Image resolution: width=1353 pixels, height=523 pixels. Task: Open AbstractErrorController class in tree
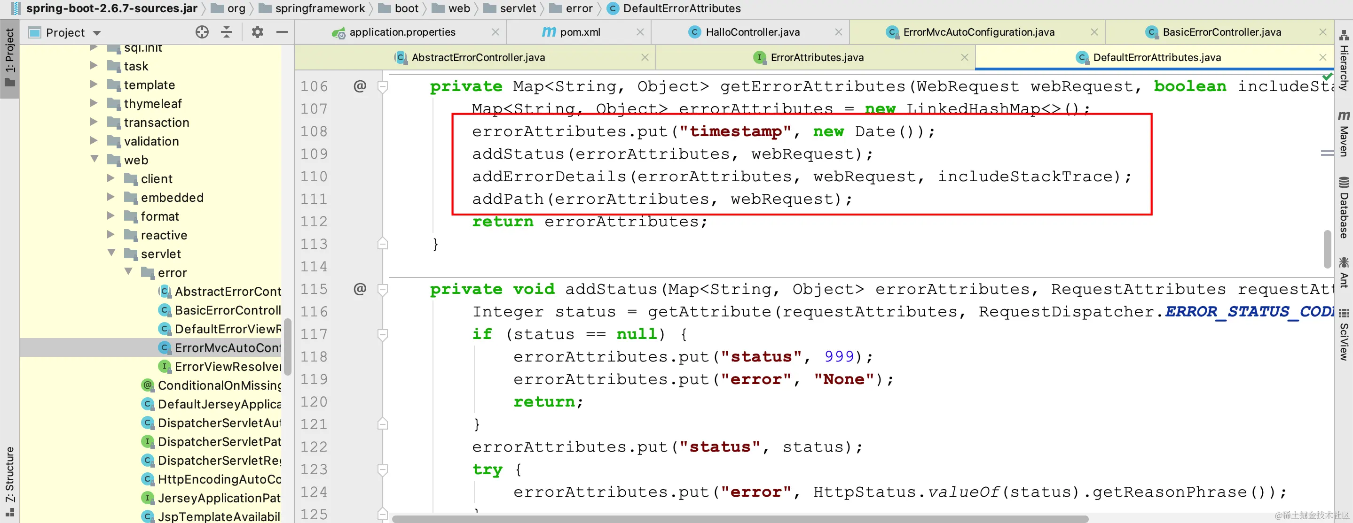[220, 291]
